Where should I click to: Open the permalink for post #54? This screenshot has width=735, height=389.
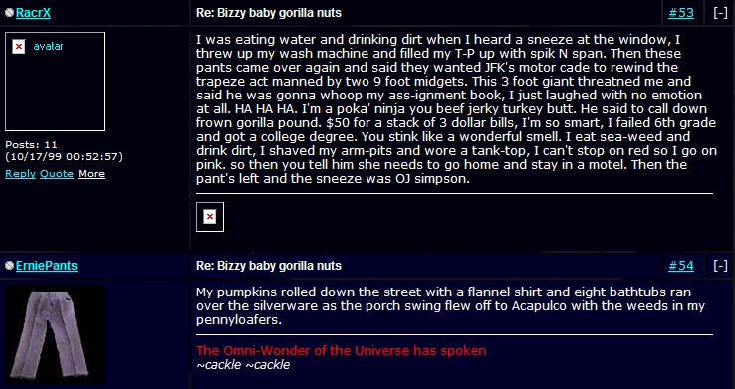coord(681,266)
